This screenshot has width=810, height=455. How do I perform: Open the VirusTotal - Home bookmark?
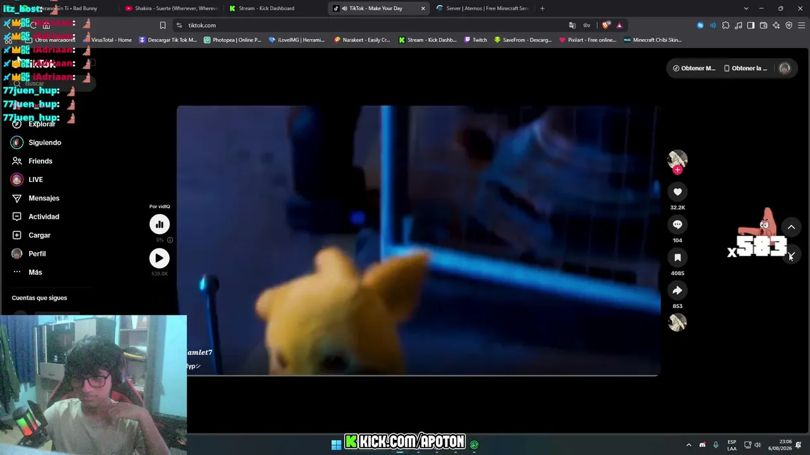coord(107,40)
